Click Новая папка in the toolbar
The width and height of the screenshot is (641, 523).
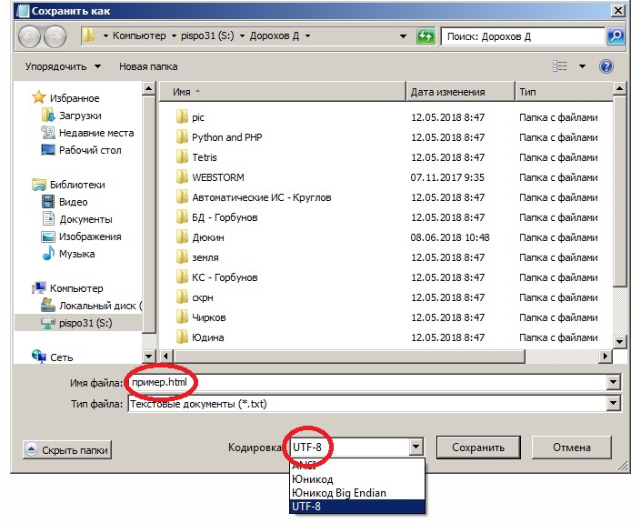pos(148,66)
